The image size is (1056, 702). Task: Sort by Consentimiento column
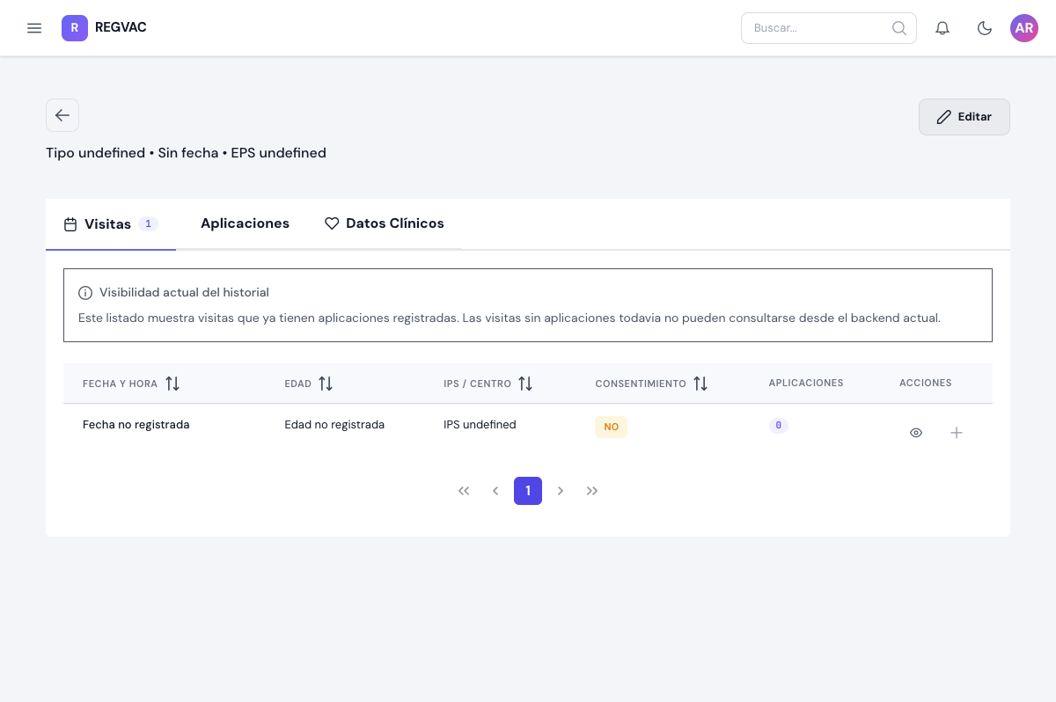pyautogui.click(x=700, y=384)
